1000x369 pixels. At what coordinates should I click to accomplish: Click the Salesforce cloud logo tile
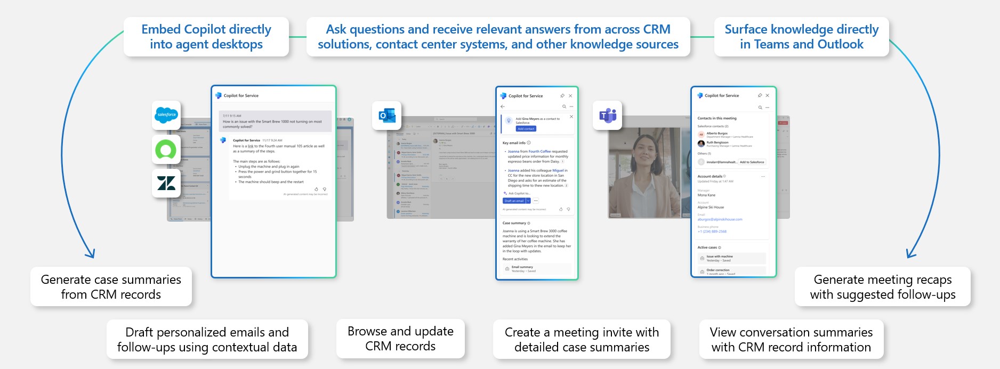(166, 114)
